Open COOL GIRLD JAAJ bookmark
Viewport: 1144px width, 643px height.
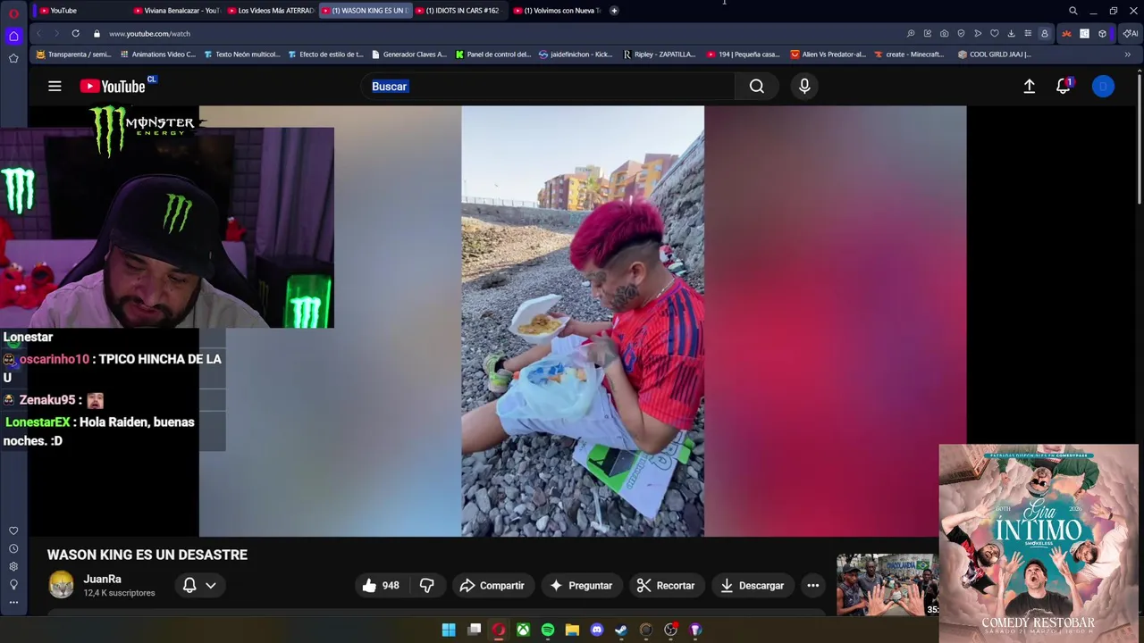tap(995, 54)
